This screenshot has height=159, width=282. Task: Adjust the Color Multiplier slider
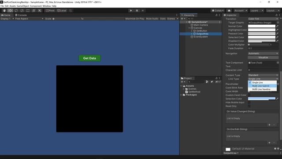[259, 45]
